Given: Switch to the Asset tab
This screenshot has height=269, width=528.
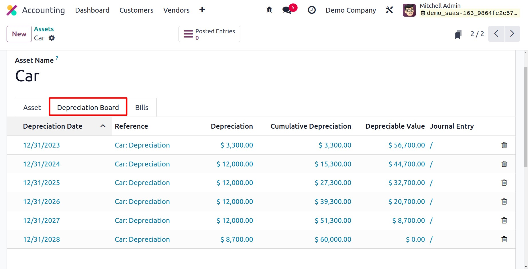Looking at the screenshot, I should (32, 108).
